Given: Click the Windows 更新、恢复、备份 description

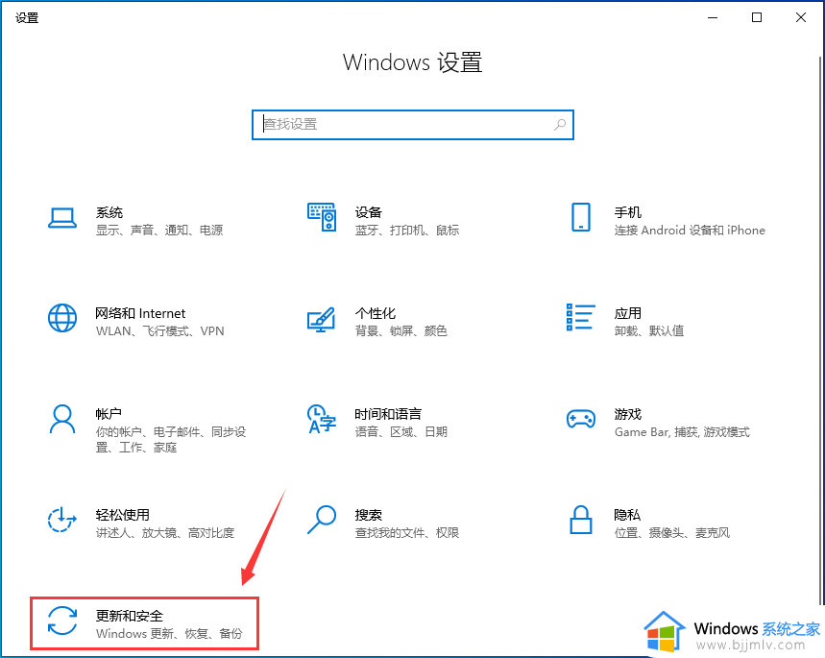Looking at the screenshot, I should tap(169, 633).
